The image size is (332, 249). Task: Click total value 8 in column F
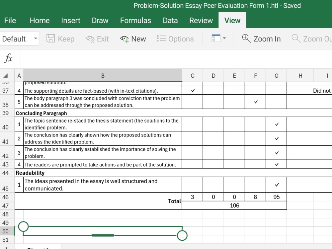(x=255, y=197)
